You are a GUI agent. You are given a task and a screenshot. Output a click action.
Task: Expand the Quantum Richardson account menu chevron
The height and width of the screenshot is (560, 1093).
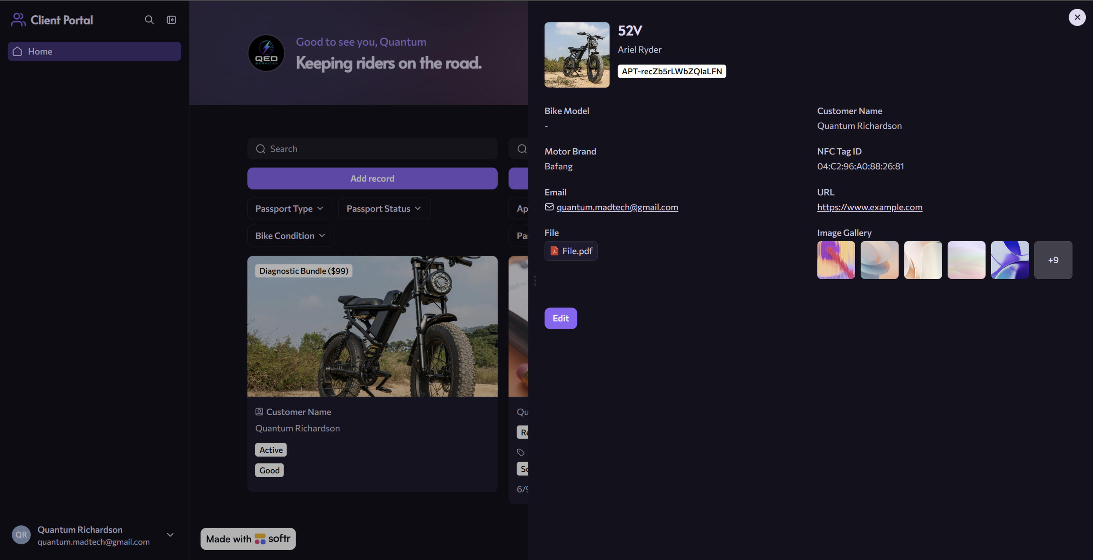point(170,535)
